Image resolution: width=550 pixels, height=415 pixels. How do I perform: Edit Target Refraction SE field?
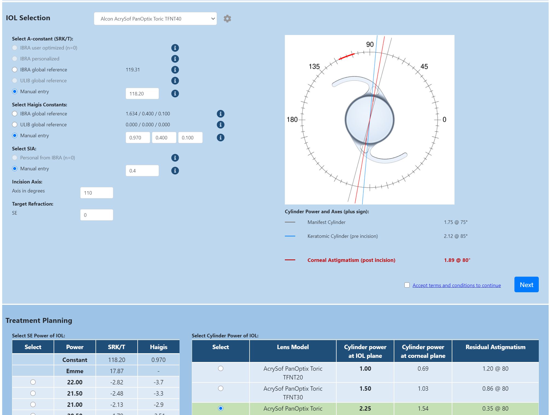click(97, 215)
